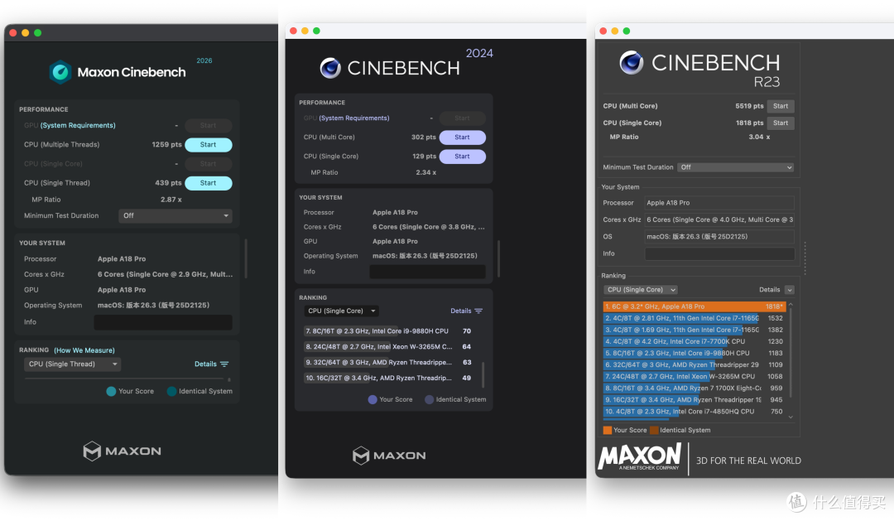The height and width of the screenshot is (521, 894).
Task: Start CPU Single Core test in Cinebench 2024
Action: click(x=463, y=157)
